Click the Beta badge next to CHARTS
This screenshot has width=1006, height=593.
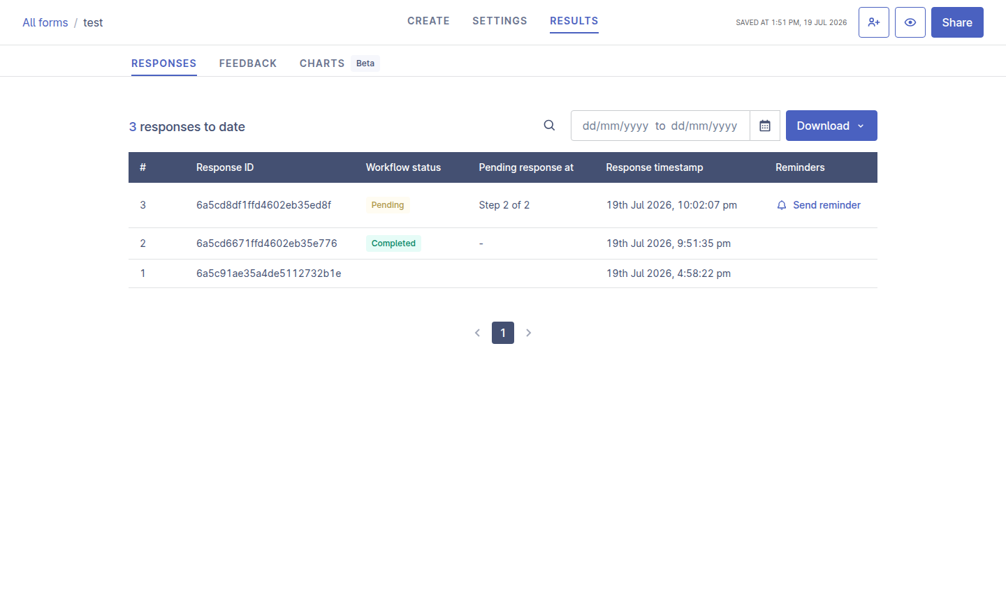tap(365, 63)
